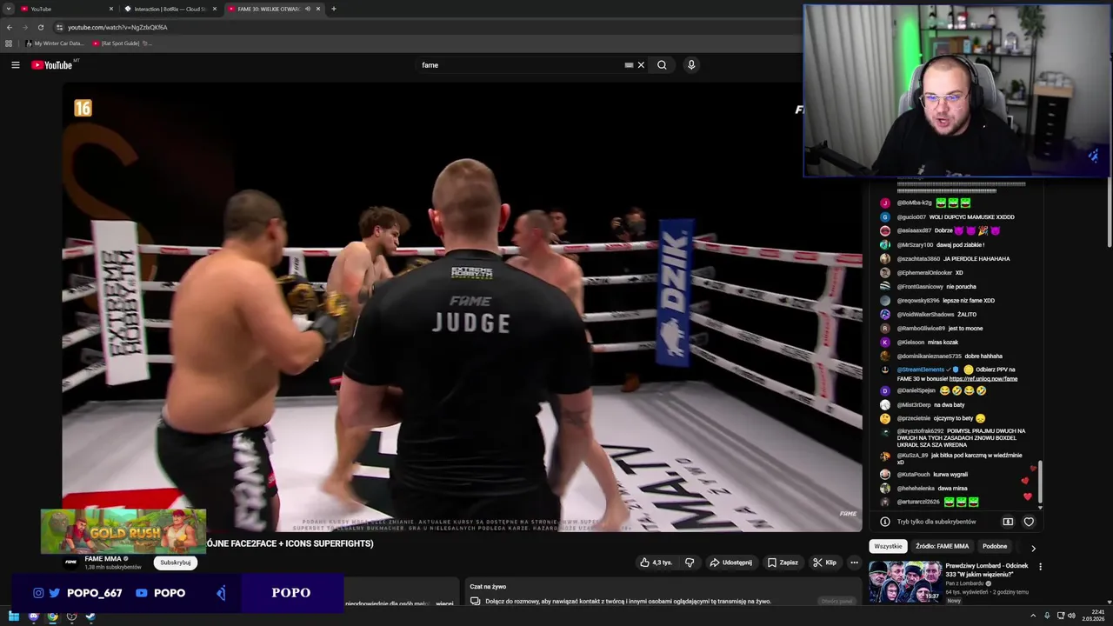Viewport: 1113px width, 626px height.
Task: Open site info icon beside the URL
Action: tap(59, 27)
